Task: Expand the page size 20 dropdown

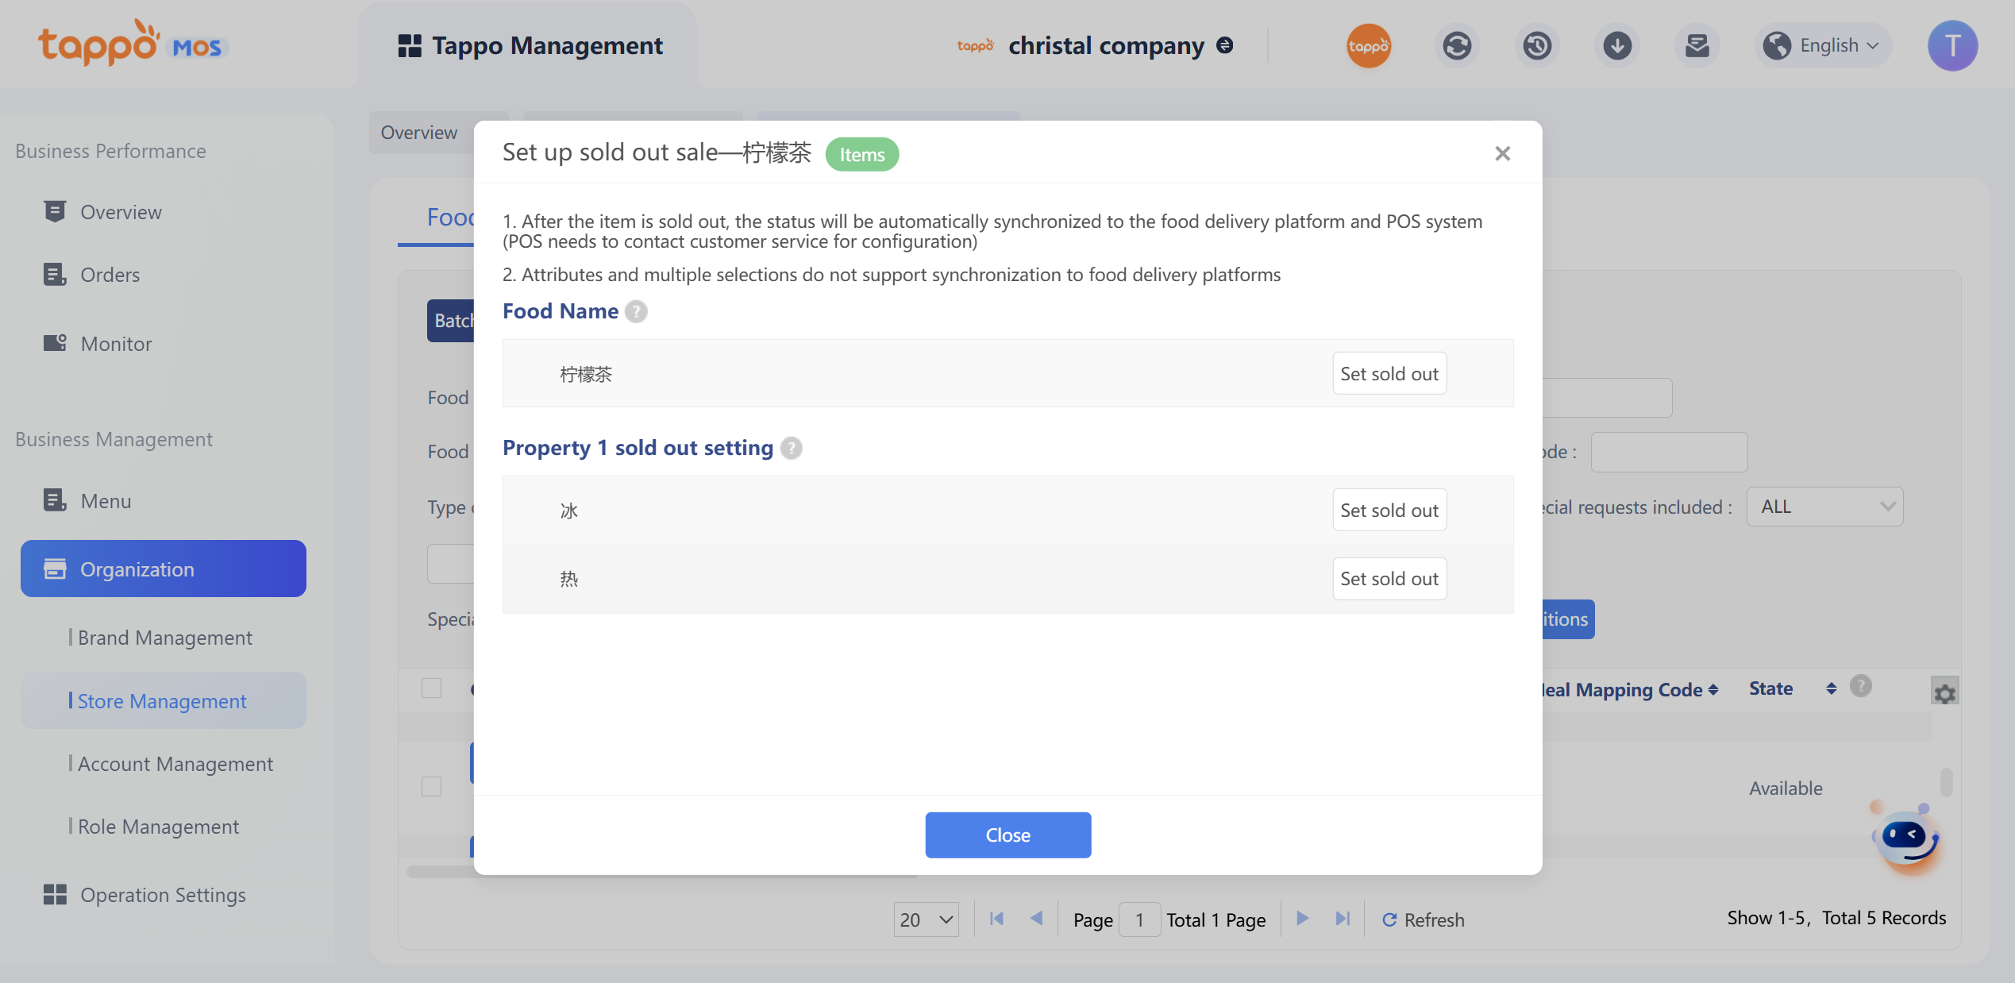Action: 926,919
